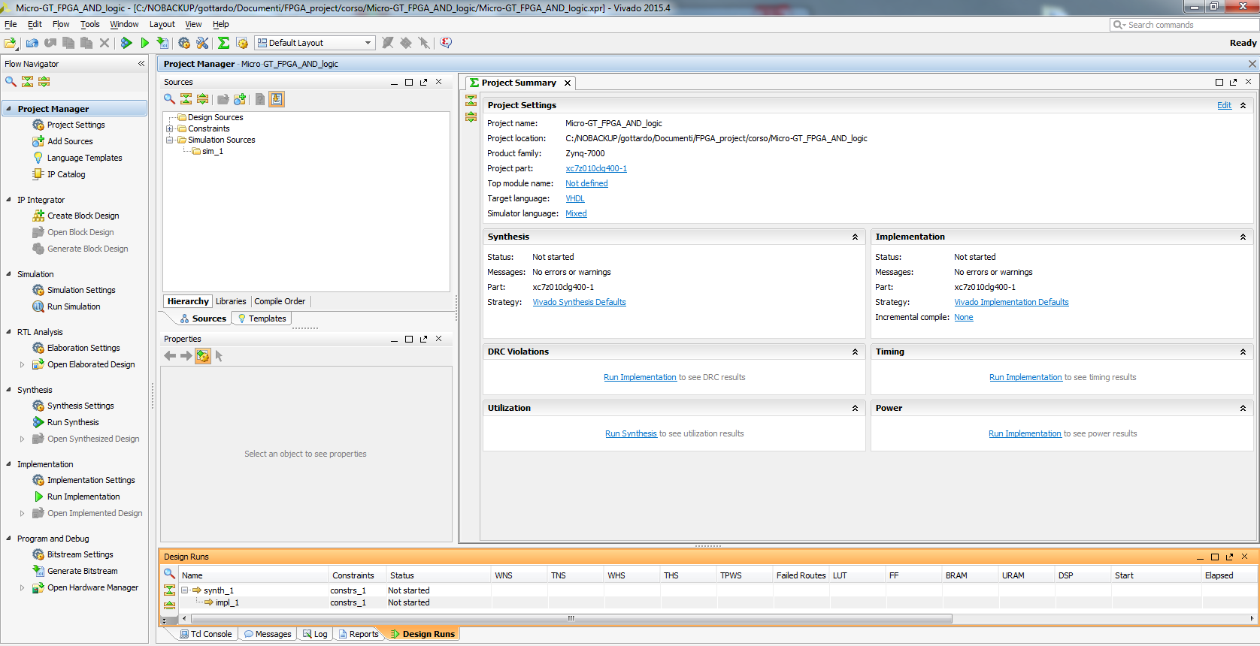Switch to the Reports tab

(x=359, y=634)
